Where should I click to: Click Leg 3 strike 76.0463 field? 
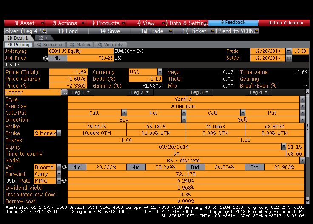click(215, 127)
